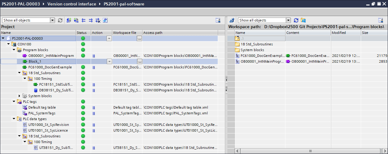Collapse the Program blocks folder

(14, 50)
